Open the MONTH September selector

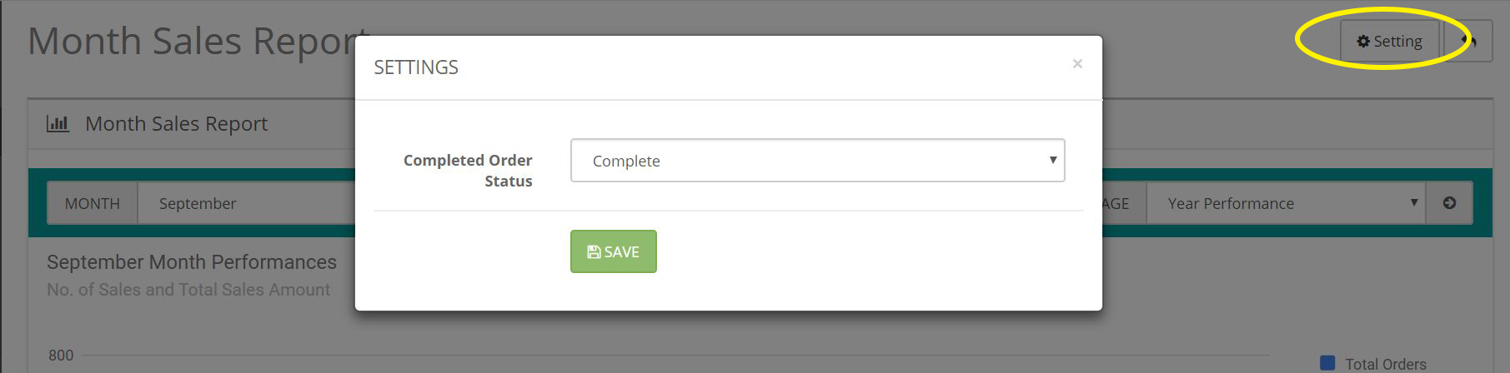pos(247,203)
